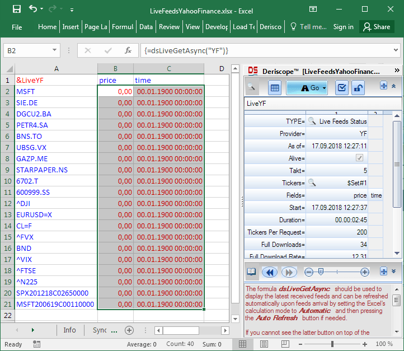Click the Select All corner triangle
The height and width of the screenshot is (351, 404).
click(x=10, y=69)
